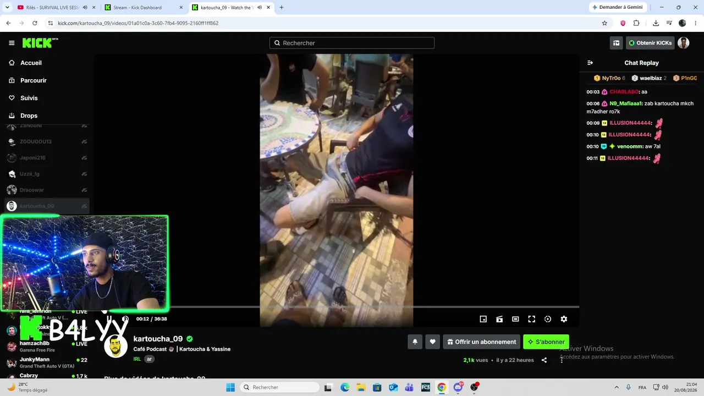Open Windows Start menu

tap(230, 387)
